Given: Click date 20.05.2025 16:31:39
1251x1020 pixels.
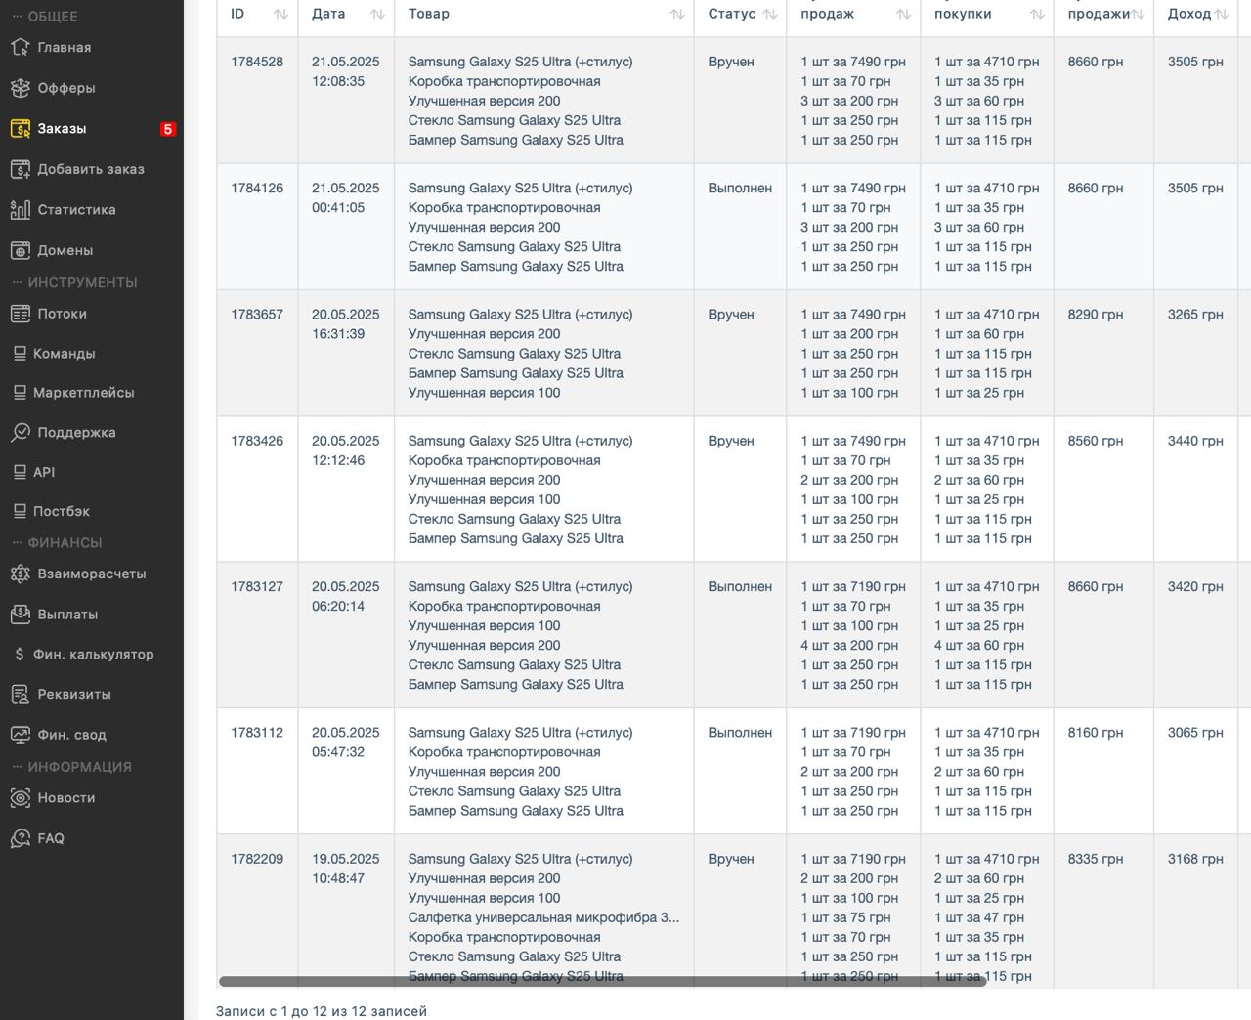Looking at the screenshot, I should click(x=346, y=324).
